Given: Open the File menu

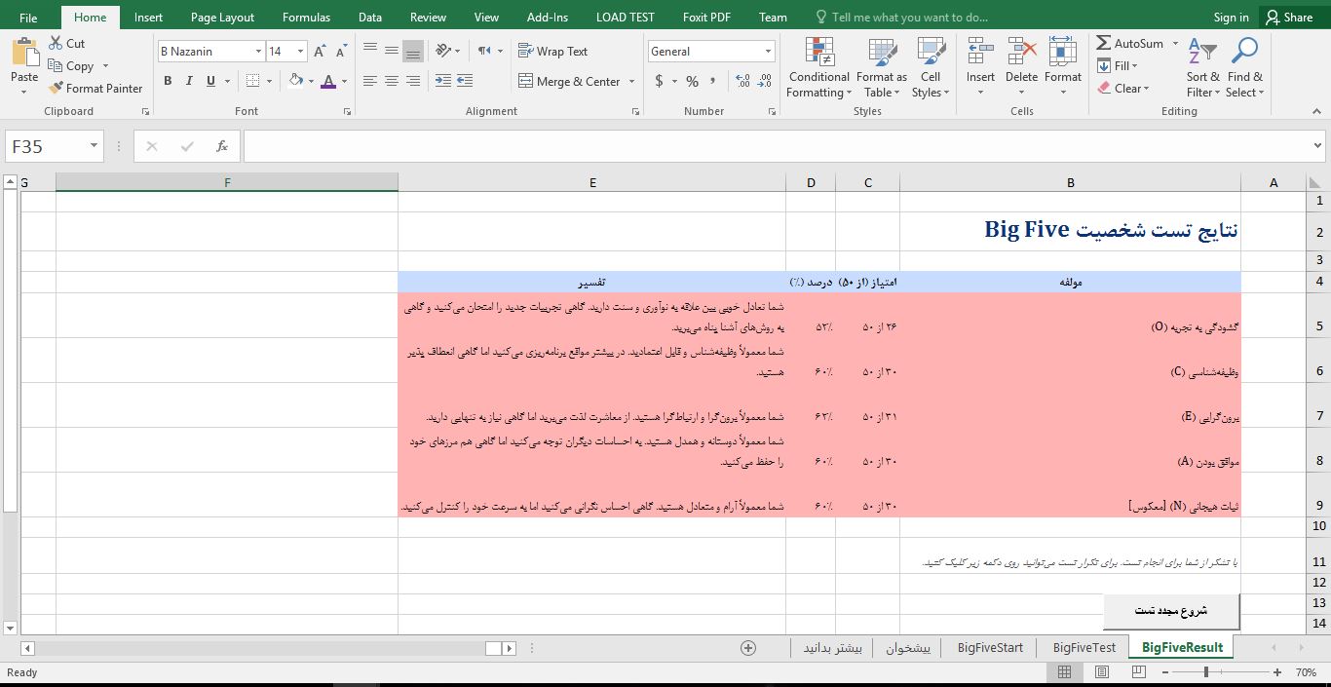Looking at the screenshot, I should [x=28, y=17].
